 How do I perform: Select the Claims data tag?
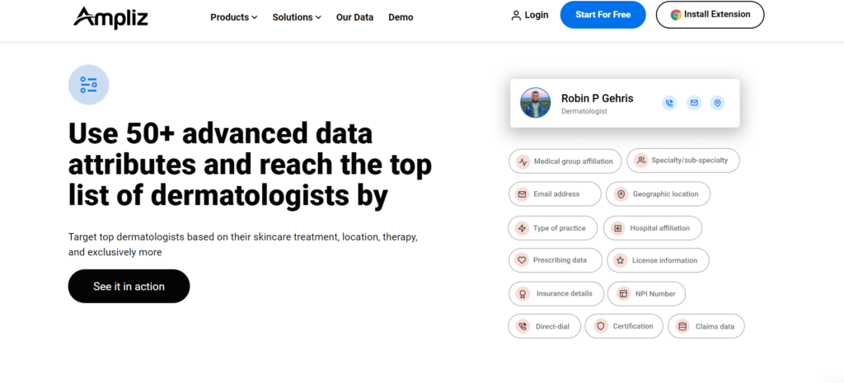(706, 326)
